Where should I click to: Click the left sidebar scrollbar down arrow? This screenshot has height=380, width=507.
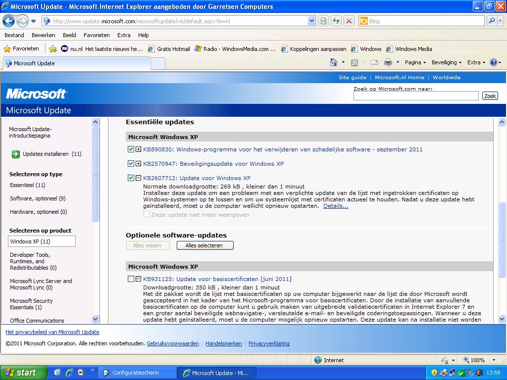click(x=95, y=319)
